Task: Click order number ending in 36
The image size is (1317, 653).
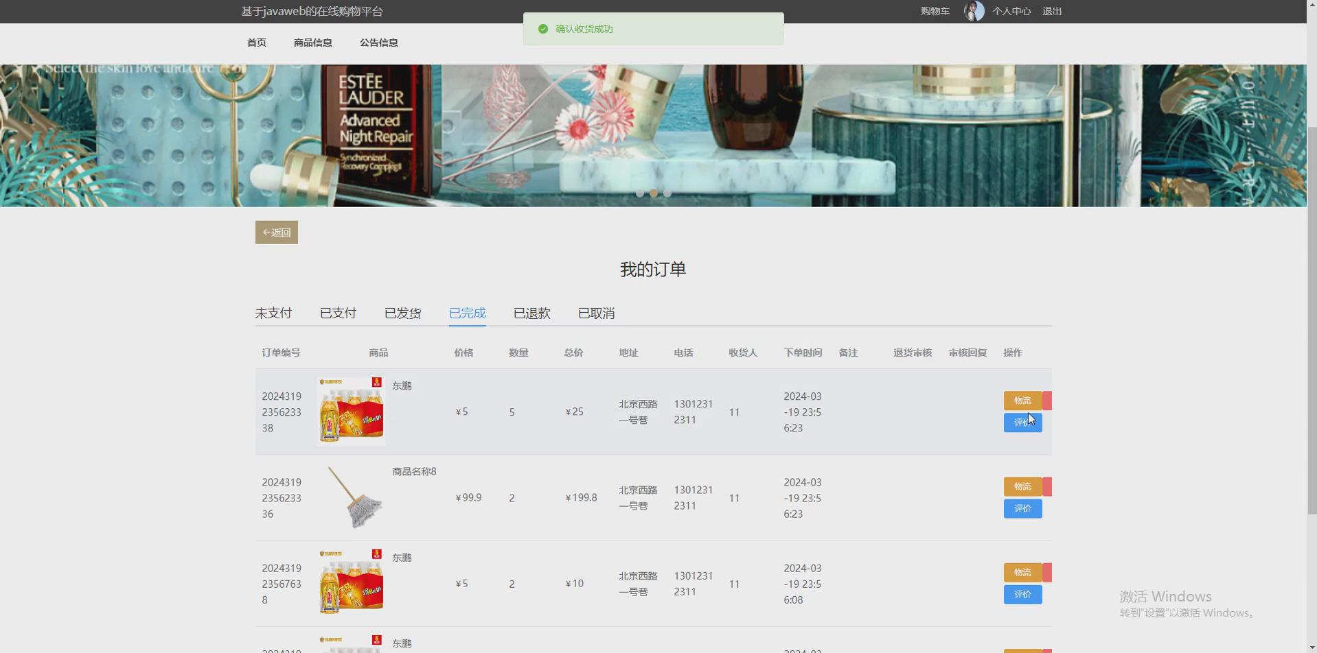Action: [282, 498]
